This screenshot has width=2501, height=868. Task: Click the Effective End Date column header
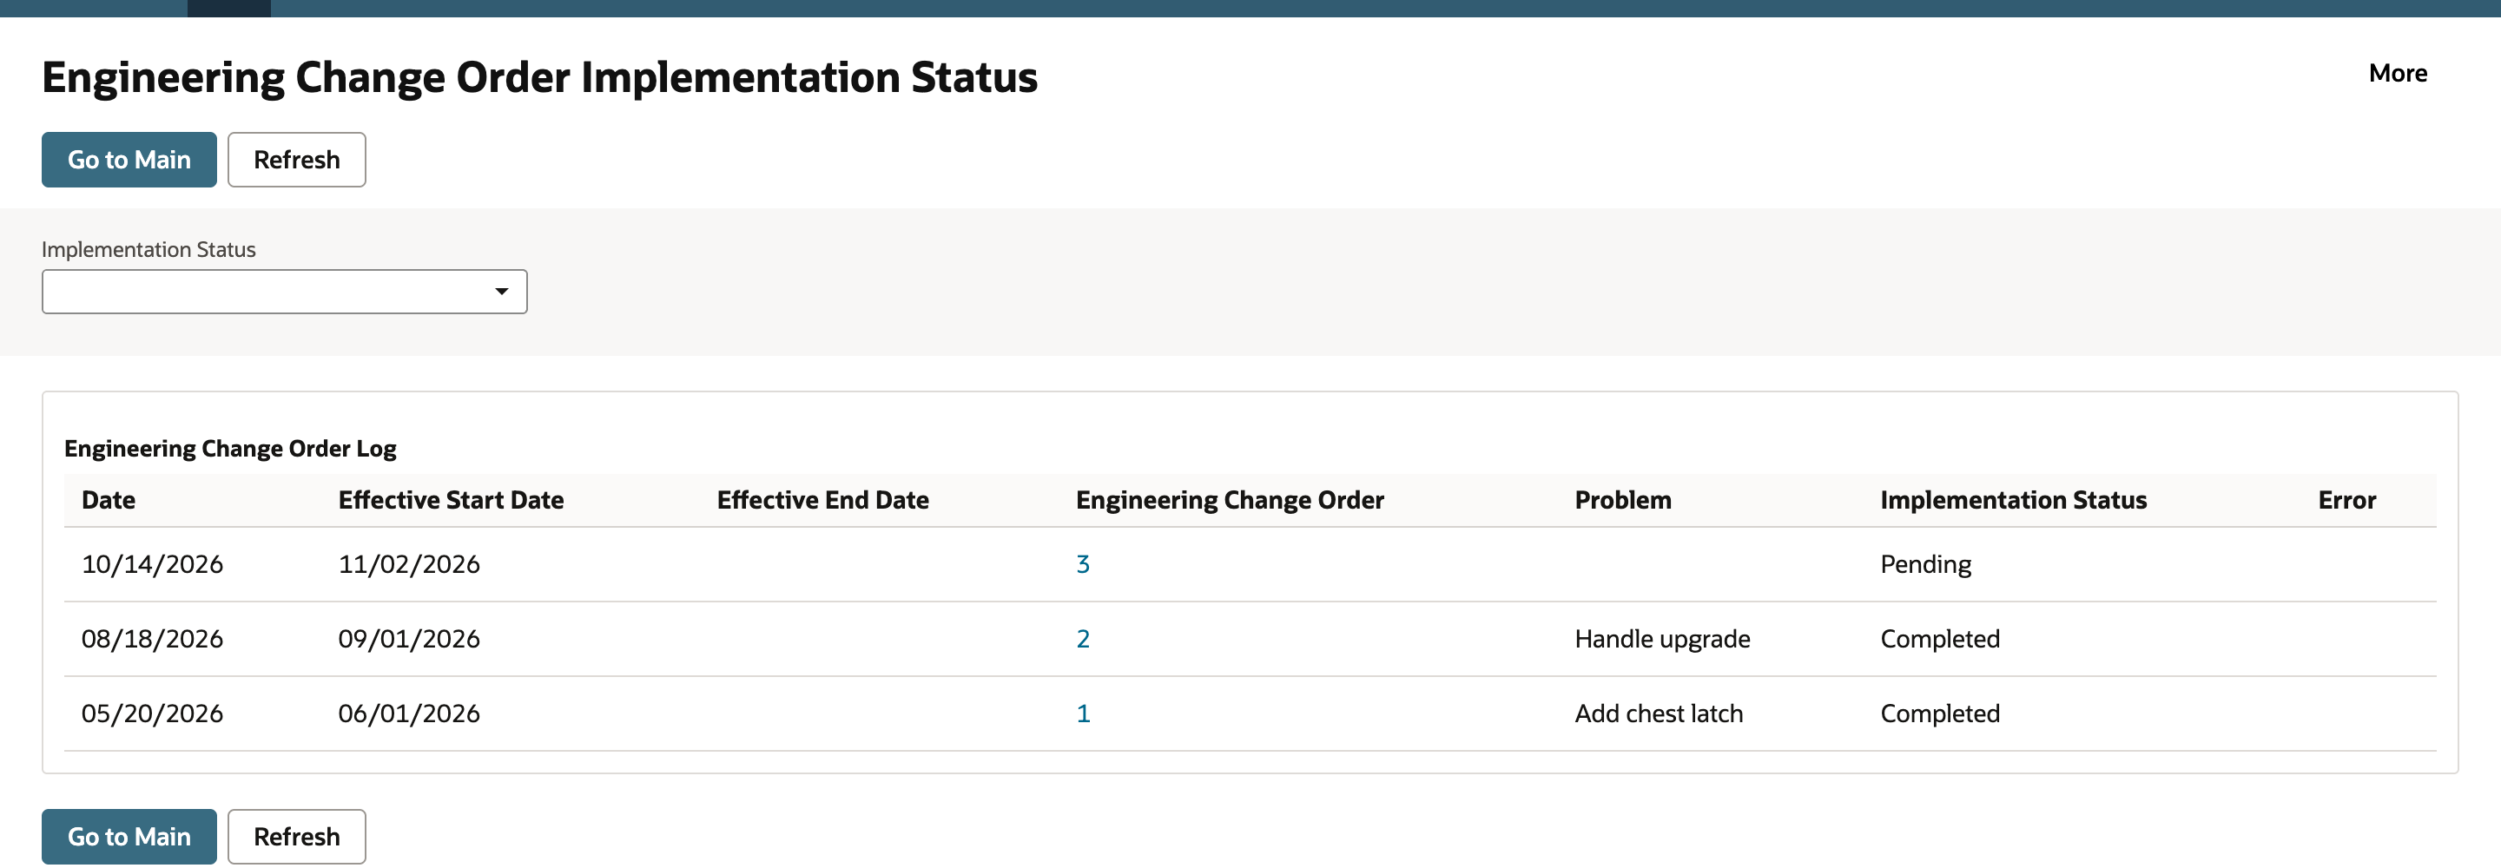tap(822, 500)
